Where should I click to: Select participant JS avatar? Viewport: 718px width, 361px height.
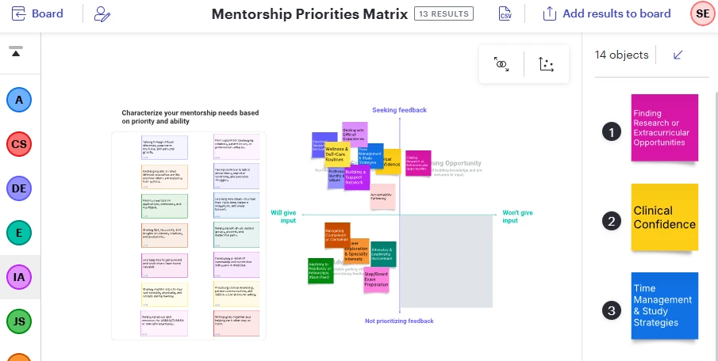[19, 321]
